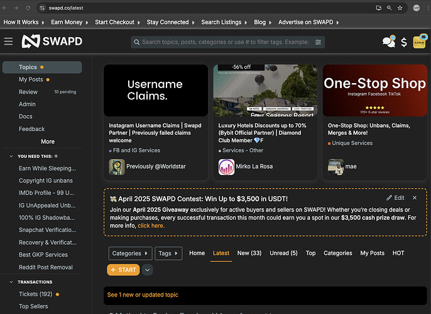The image size is (431, 314).
Task: Open Unread (5) tab
Action: click(283, 253)
